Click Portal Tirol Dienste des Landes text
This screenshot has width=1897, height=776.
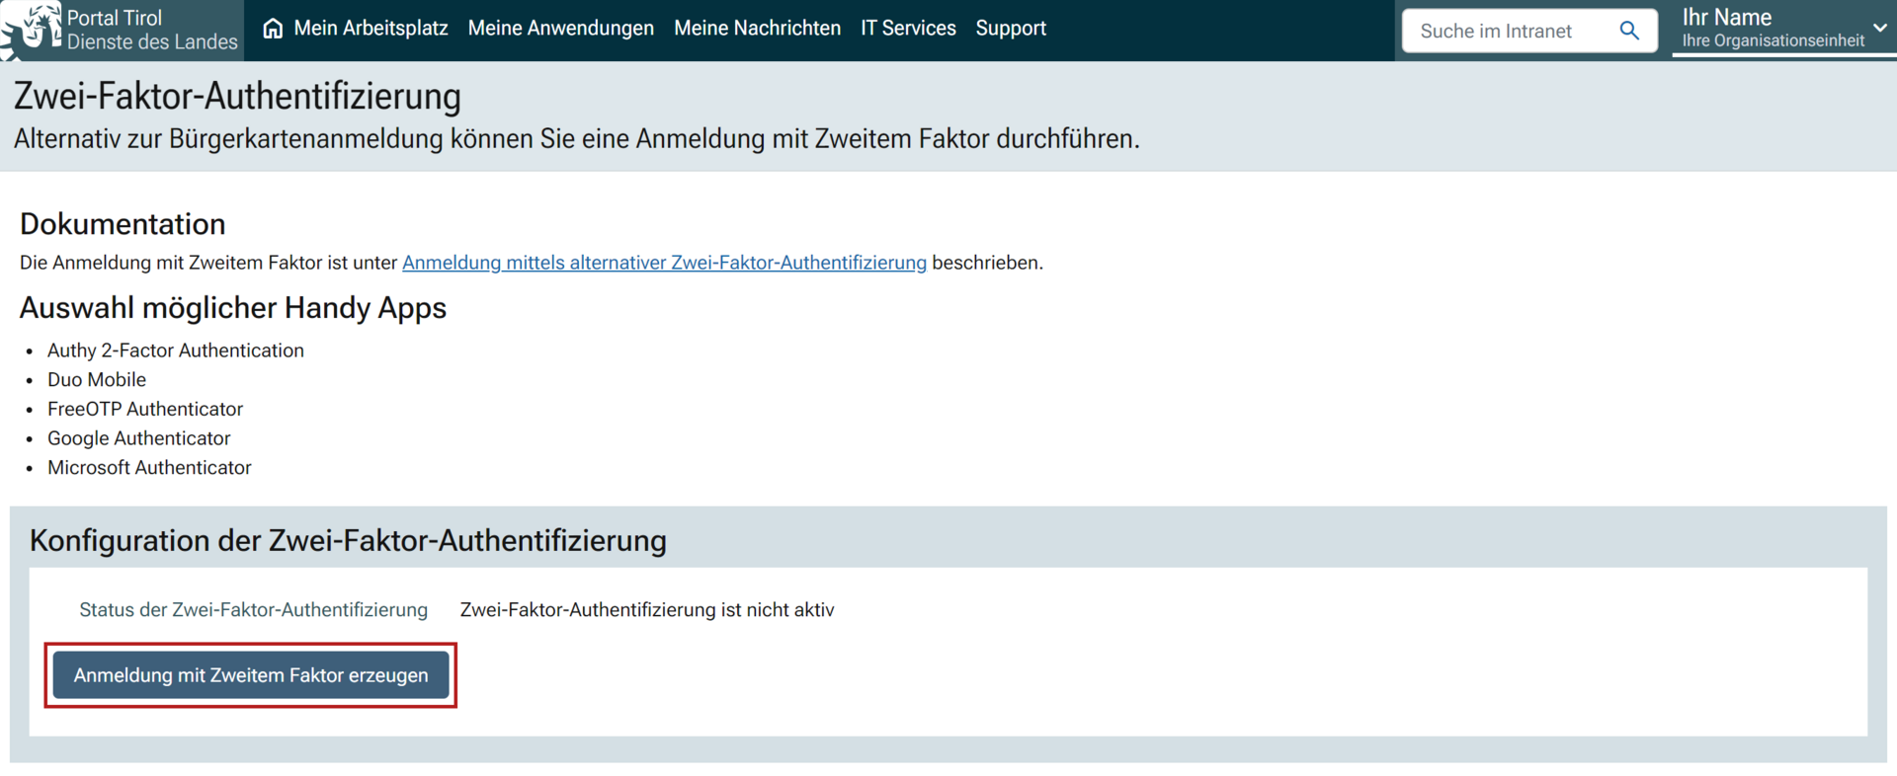[152, 30]
